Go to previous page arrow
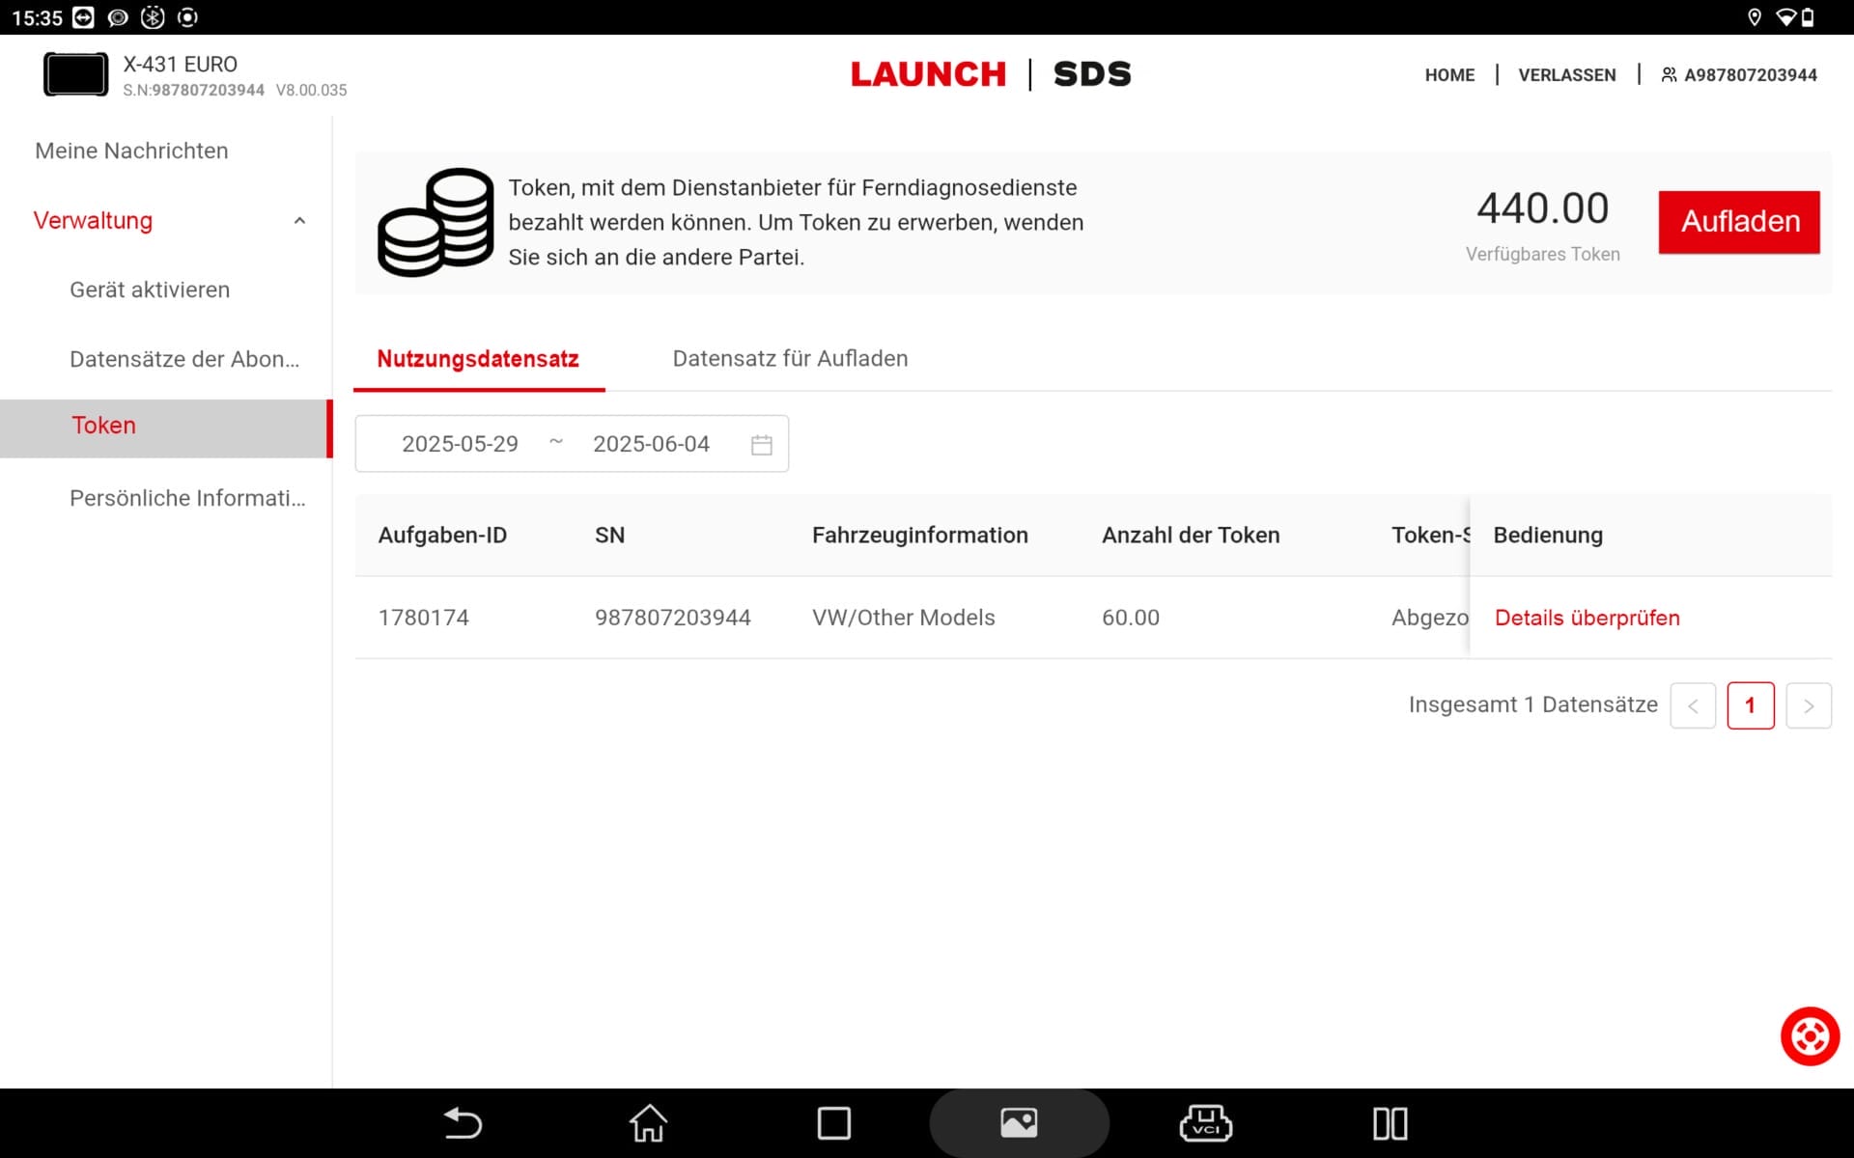Screen dimensions: 1854x1158 (1693, 705)
